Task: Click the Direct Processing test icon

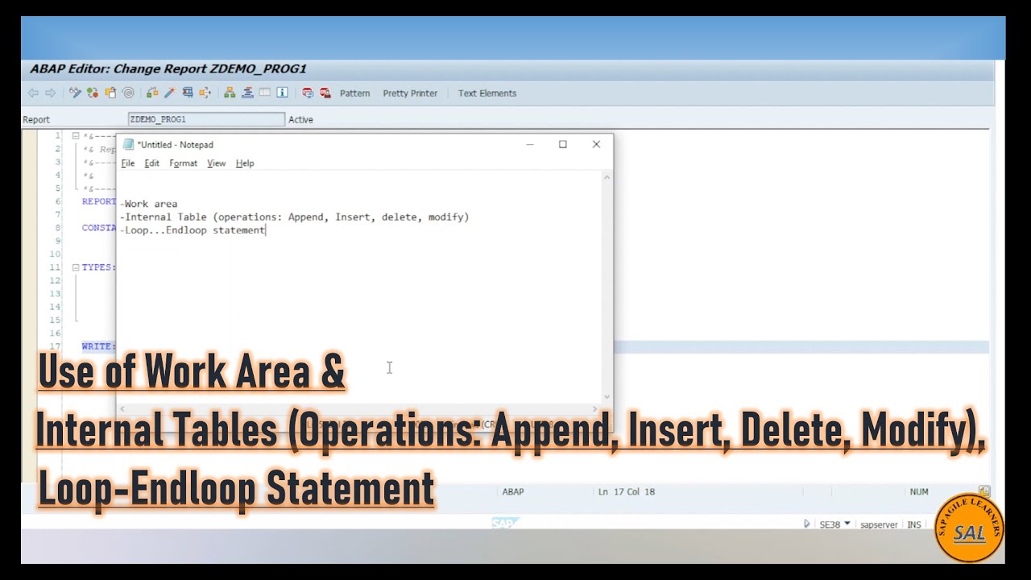Action: [188, 93]
